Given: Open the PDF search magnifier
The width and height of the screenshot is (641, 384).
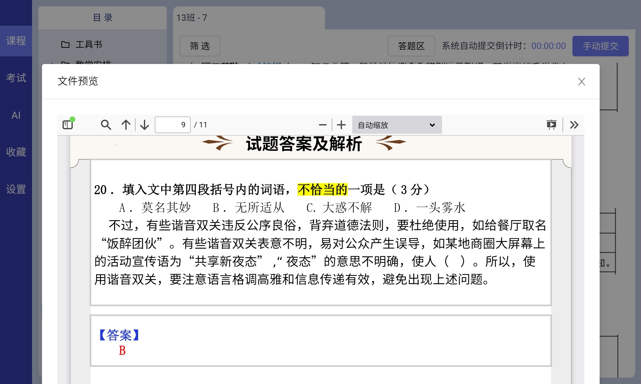Looking at the screenshot, I should 106,125.
